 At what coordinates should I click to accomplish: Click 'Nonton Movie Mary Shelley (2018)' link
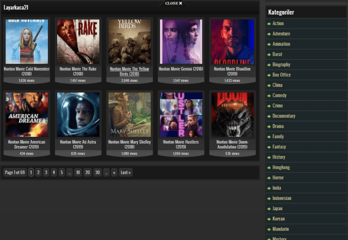tap(129, 144)
